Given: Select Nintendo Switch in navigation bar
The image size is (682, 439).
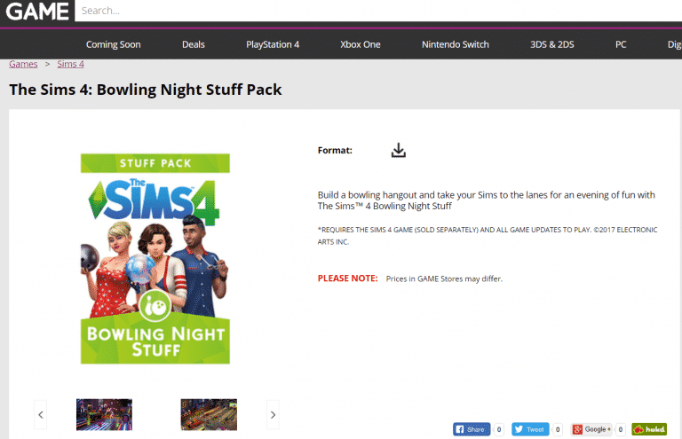Looking at the screenshot, I should pos(455,44).
